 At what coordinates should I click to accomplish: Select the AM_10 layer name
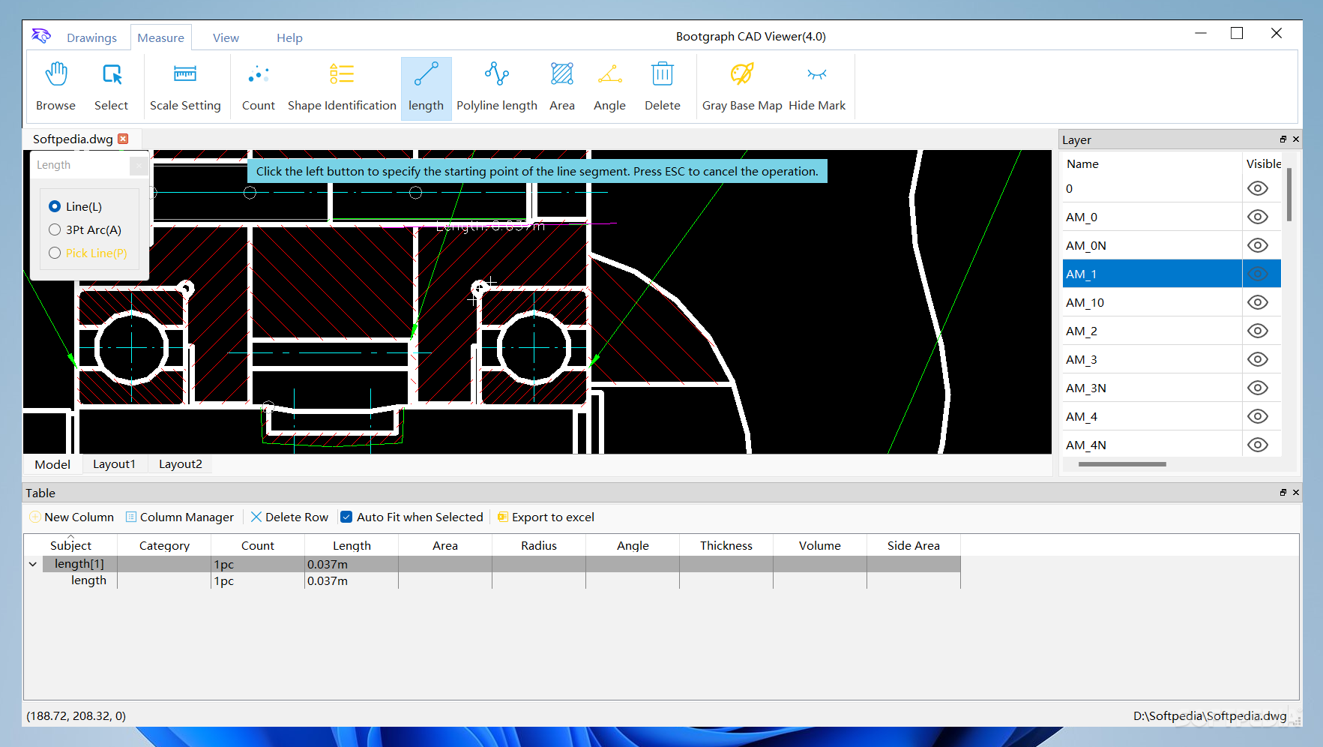[1085, 302]
